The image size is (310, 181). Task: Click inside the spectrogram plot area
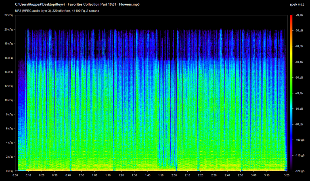point(151,93)
